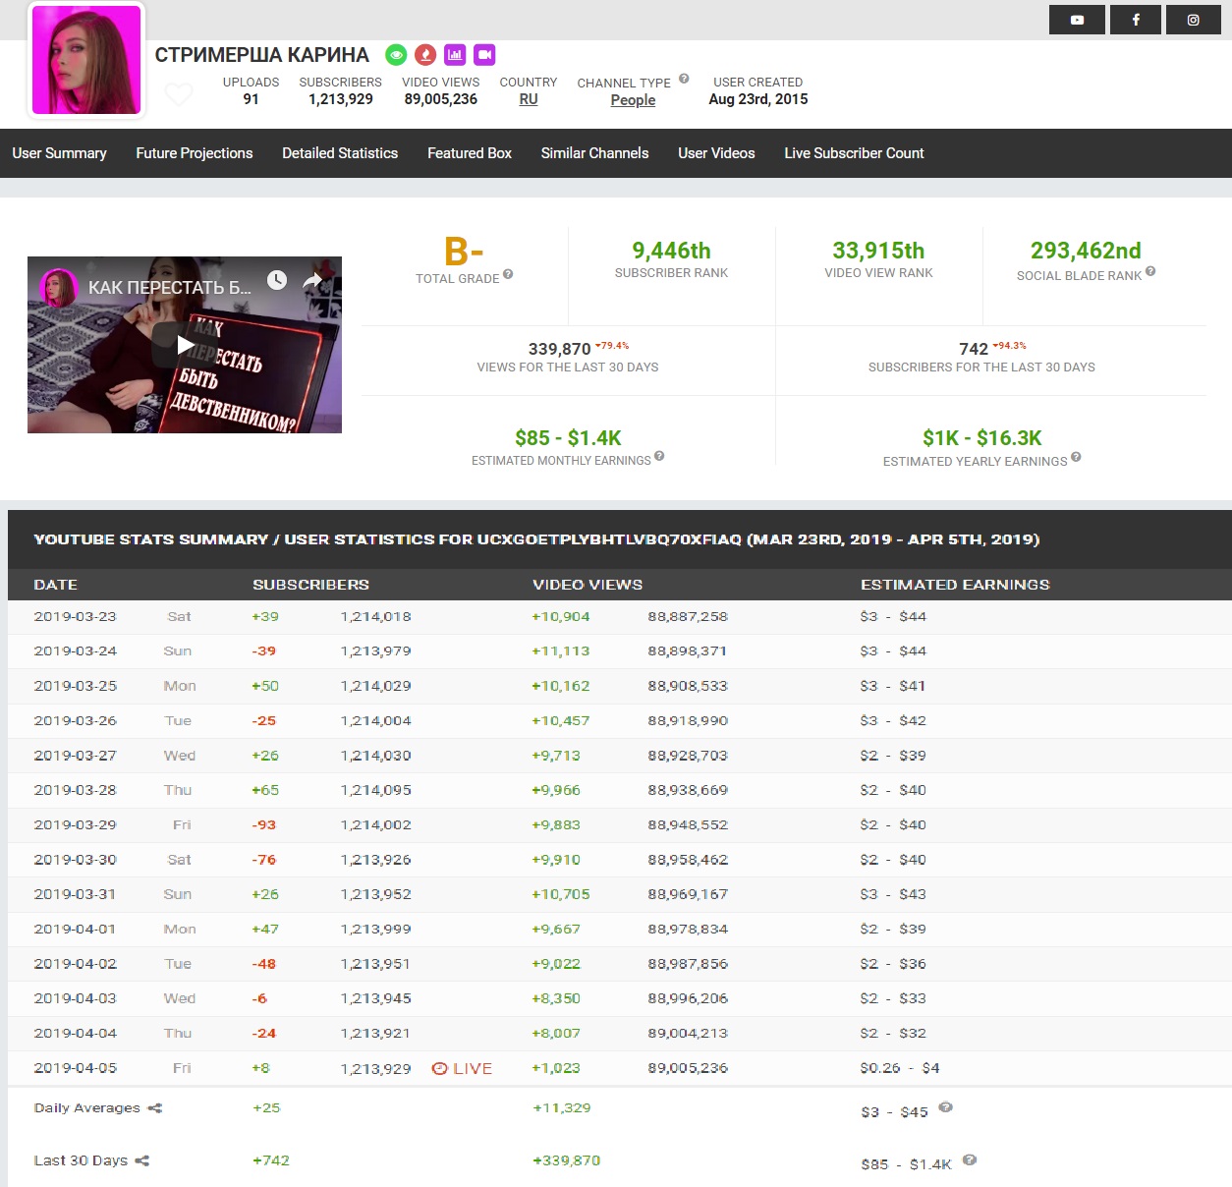Follow the People channel type link
The height and width of the screenshot is (1187, 1232).
(x=633, y=100)
